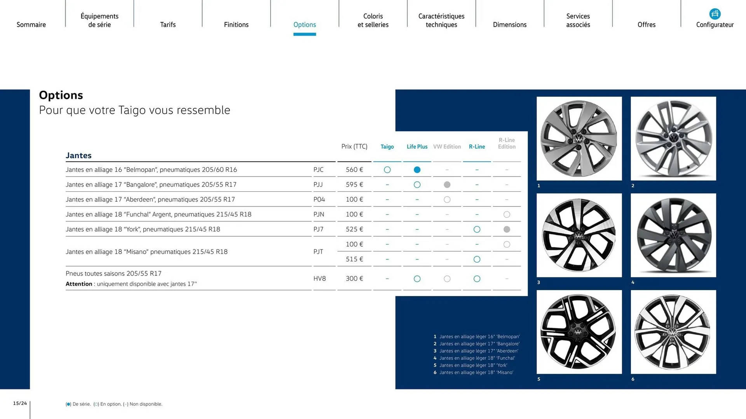Open the Offres tab
This screenshot has width=746, height=419.
pyautogui.click(x=647, y=24)
